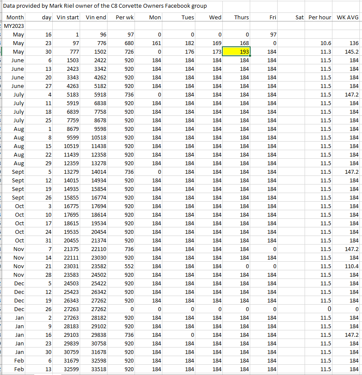Click the 'Per hour' header cell
The width and height of the screenshot is (362, 375).
(x=320, y=17)
